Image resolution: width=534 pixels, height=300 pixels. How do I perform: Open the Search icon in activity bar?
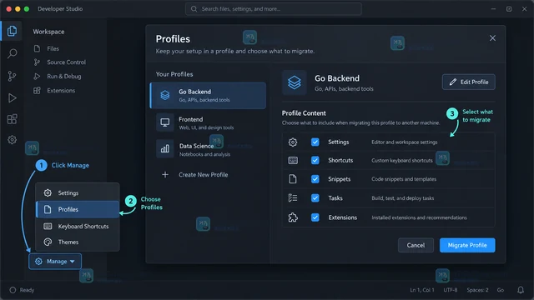(x=12, y=53)
